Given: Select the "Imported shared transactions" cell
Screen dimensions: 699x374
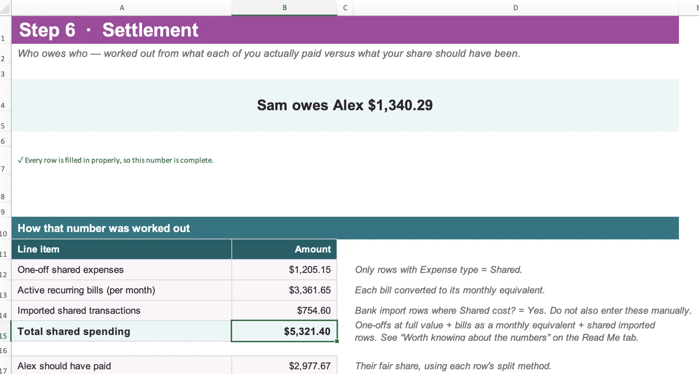Looking at the screenshot, I should coord(121,311).
